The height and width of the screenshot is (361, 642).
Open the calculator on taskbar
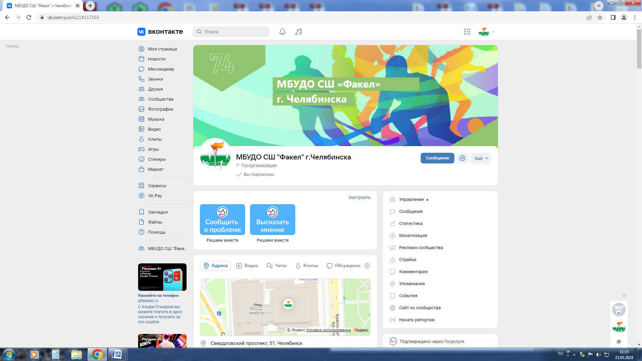56,354
